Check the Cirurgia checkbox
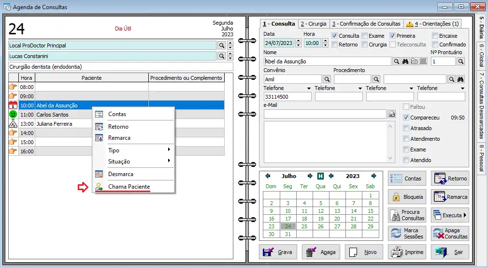 tap(365, 45)
